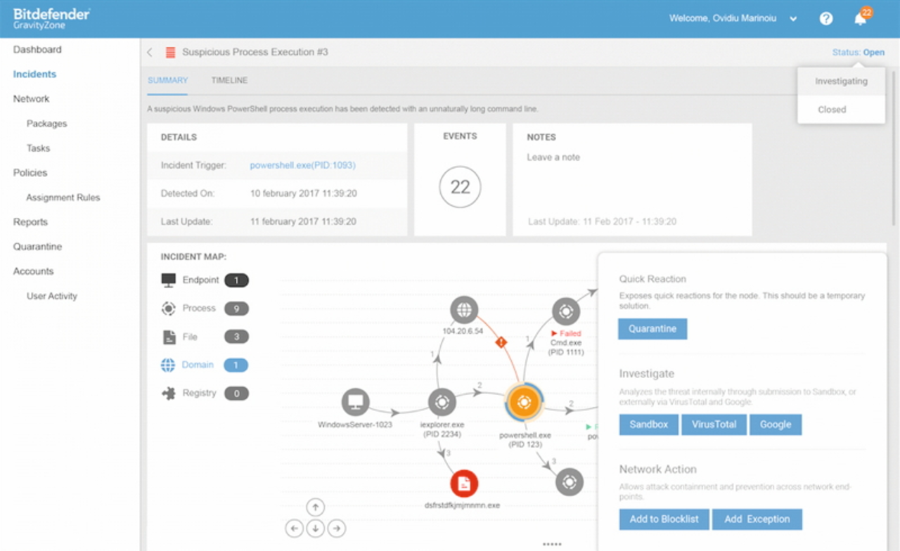Select the 104.20.6.54 domain node
Image resolution: width=900 pixels, height=551 pixels.
tap(463, 309)
